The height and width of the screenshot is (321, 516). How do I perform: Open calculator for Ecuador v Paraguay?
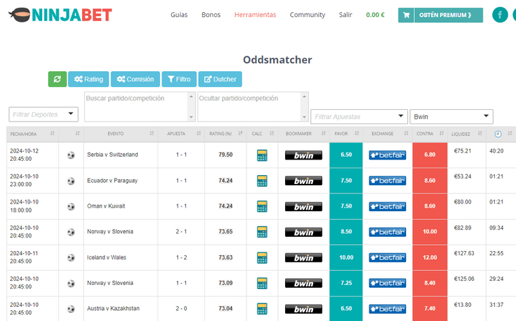point(262,181)
